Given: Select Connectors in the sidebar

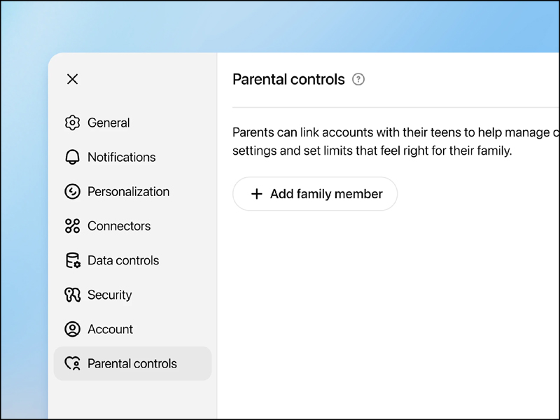Looking at the screenshot, I should 119,226.
